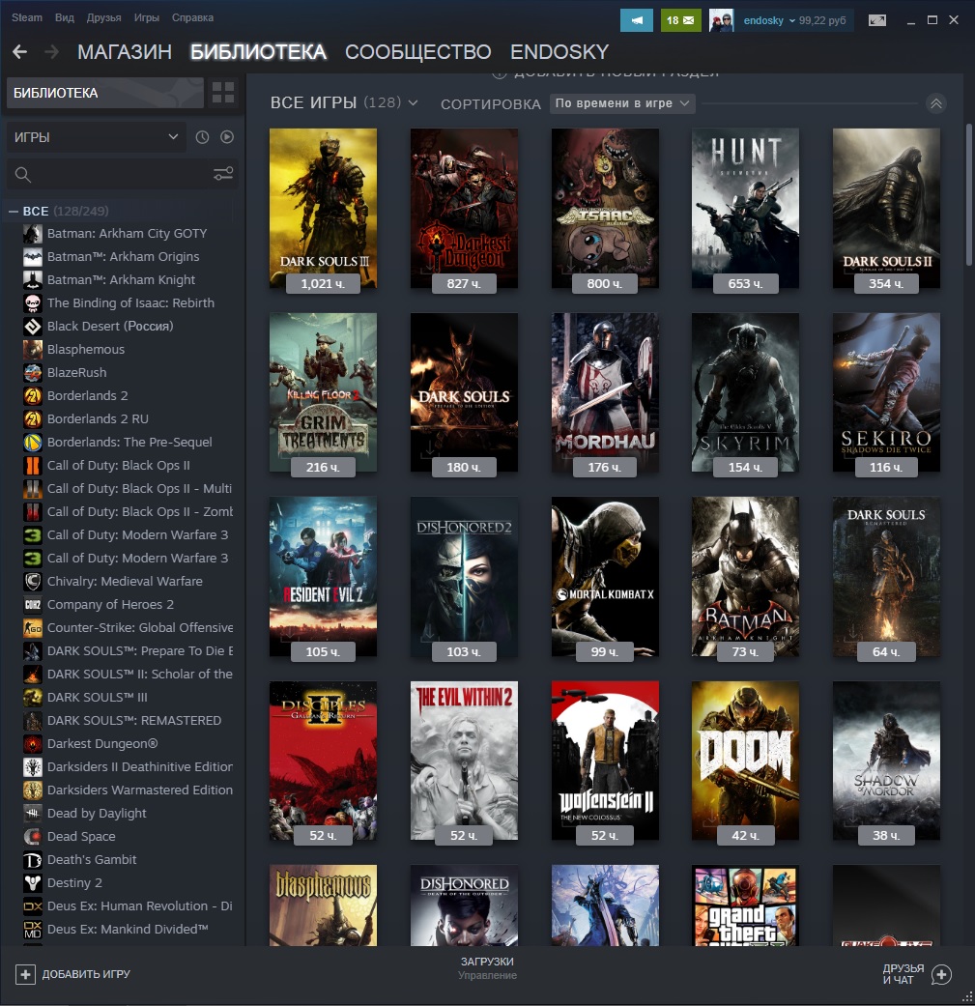The height and width of the screenshot is (1006, 975).
Task: Click the Destiny 2 game icon
Action: click(x=33, y=883)
